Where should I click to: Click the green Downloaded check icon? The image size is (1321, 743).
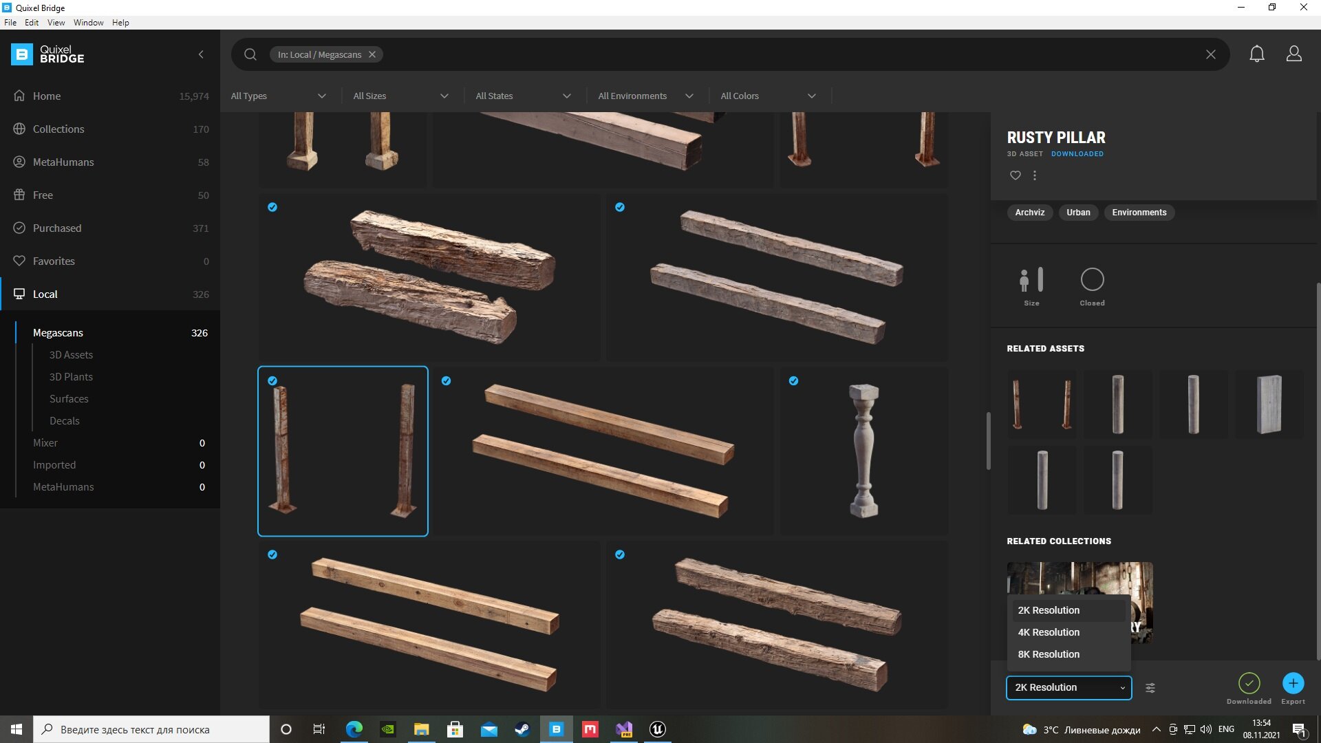pos(1249,682)
